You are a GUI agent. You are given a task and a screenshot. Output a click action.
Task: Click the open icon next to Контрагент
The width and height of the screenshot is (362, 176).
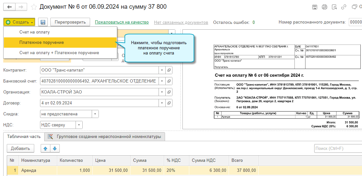(169, 70)
